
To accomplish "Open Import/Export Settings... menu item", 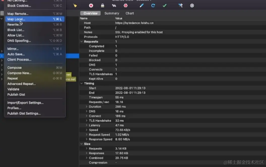I will tap(35, 103).
